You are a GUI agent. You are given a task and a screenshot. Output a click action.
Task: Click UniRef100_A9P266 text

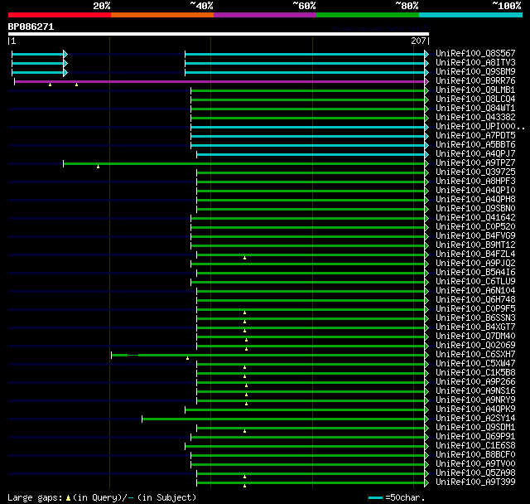(x=475, y=382)
